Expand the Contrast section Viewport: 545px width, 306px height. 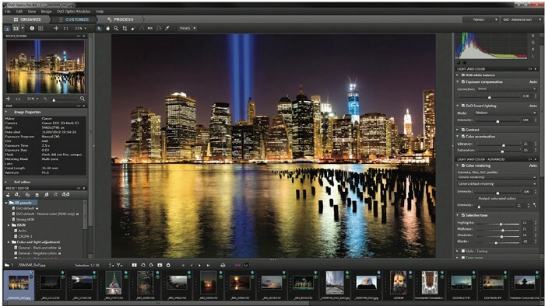click(458, 130)
